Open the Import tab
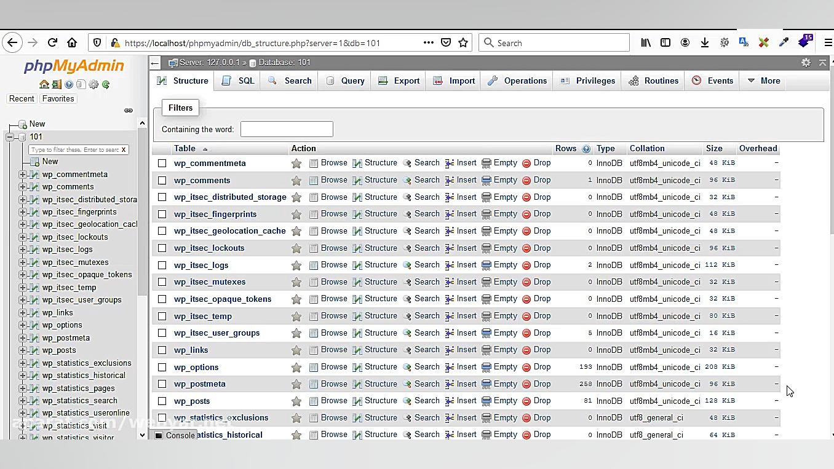This screenshot has height=469, width=834. [x=454, y=81]
